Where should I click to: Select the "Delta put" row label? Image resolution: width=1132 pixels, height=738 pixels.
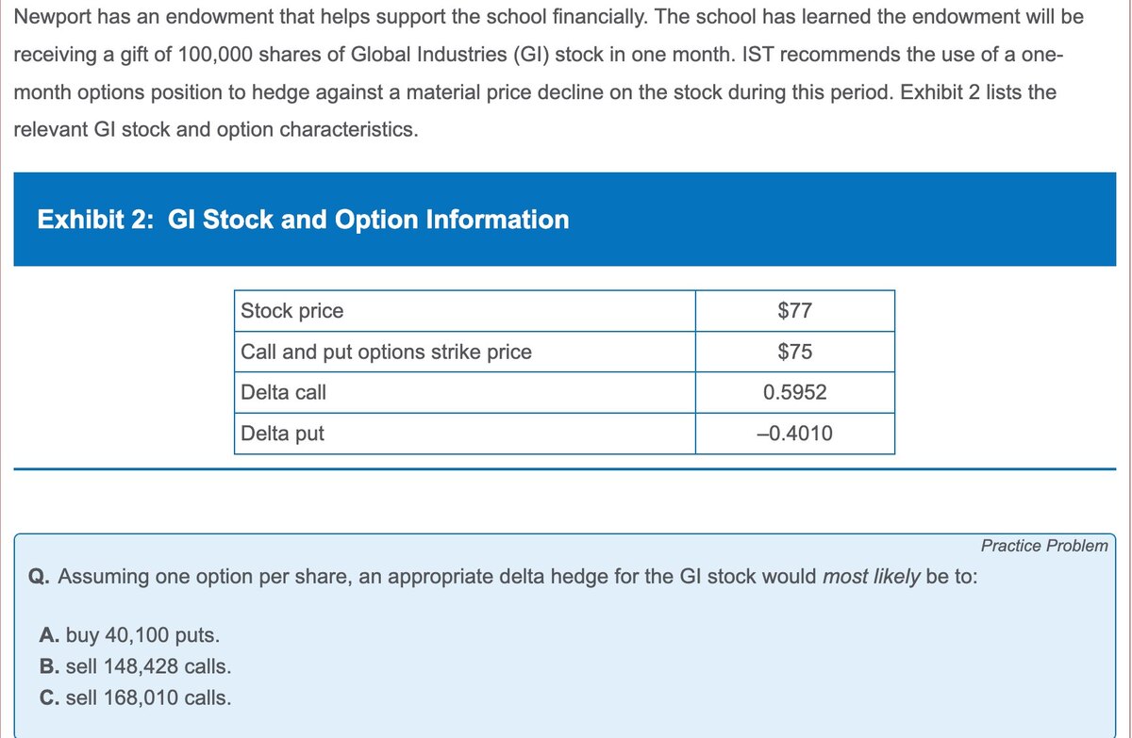(282, 434)
